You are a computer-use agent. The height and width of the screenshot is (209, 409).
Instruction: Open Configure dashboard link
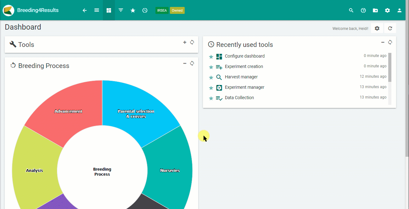point(245,56)
